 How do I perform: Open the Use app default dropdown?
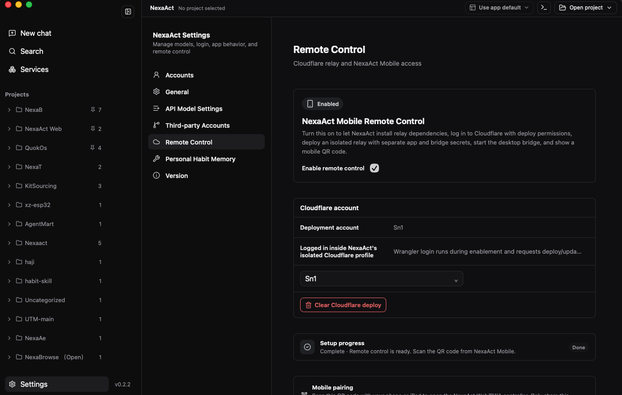[499, 8]
